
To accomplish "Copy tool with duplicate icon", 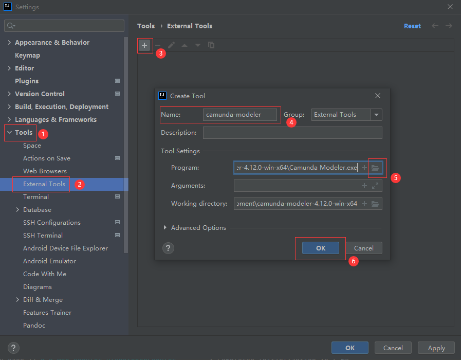I will [211, 45].
